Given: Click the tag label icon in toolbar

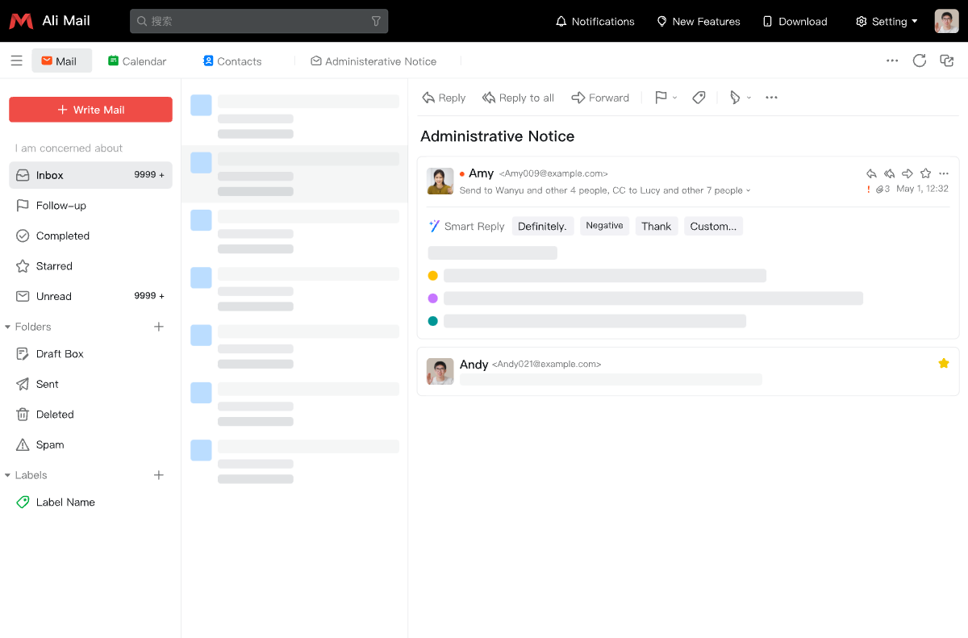Looking at the screenshot, I should [x=699, y=98].
